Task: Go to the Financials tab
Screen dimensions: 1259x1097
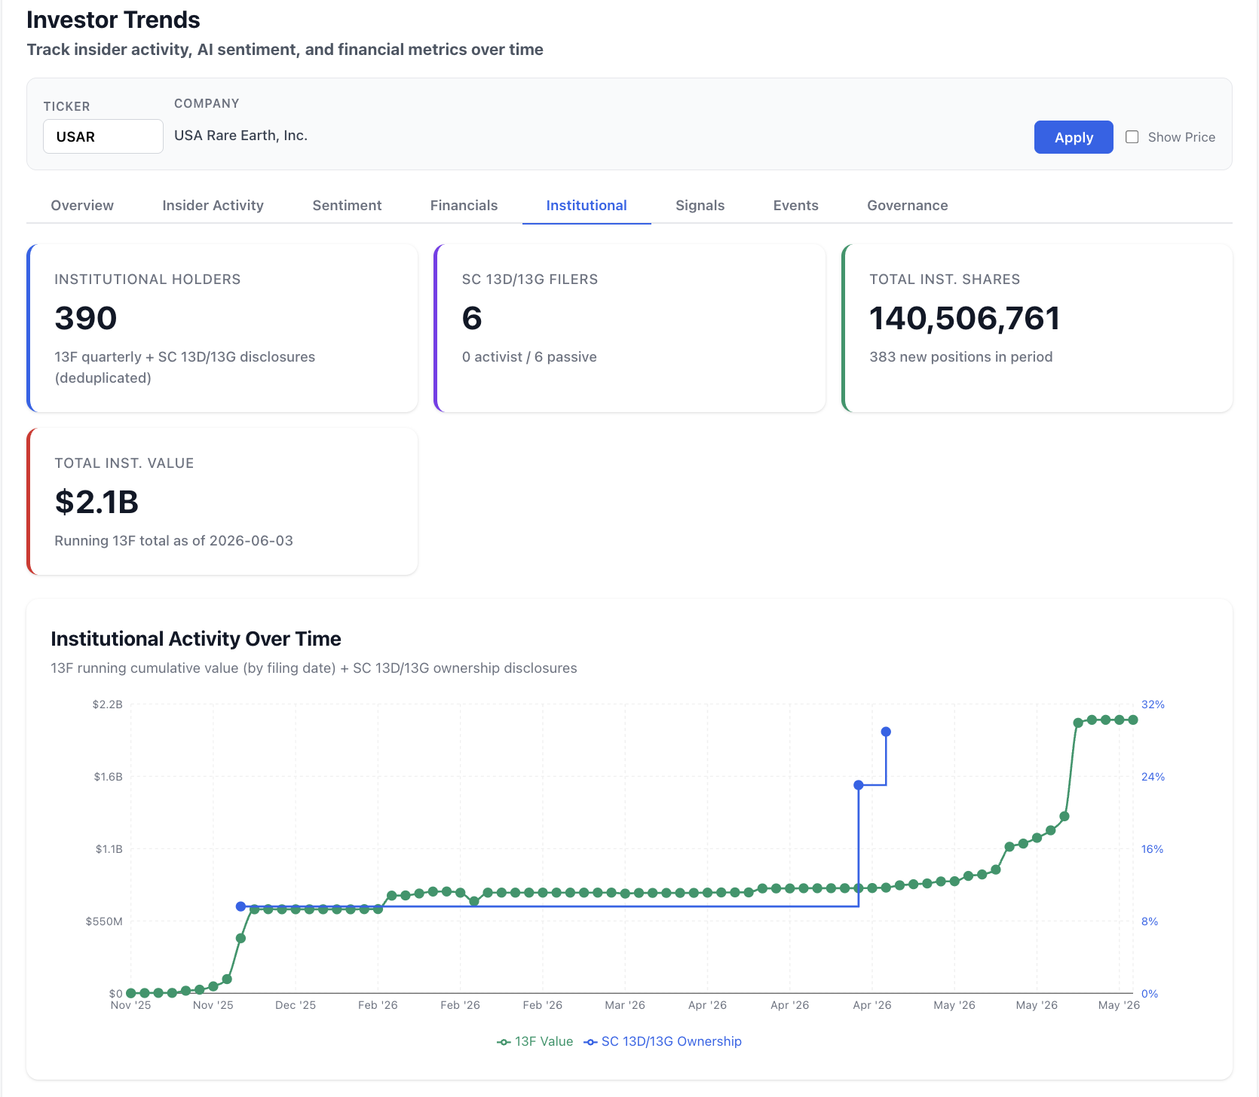Action: (x=464, y=206)
